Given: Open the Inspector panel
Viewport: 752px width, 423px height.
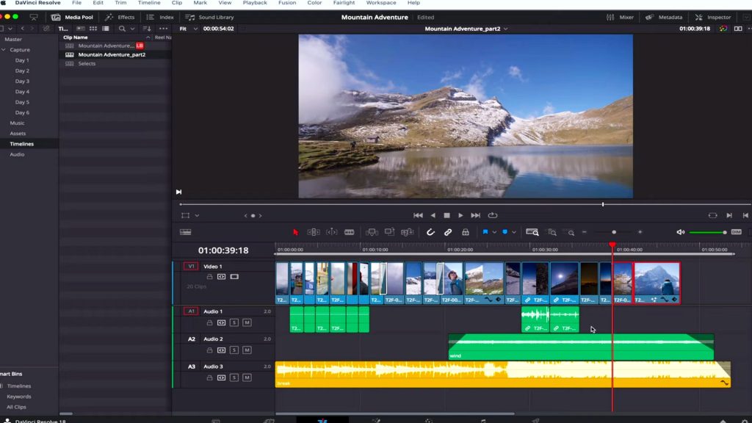Looking at the screenshot, I should click(713, 17).
